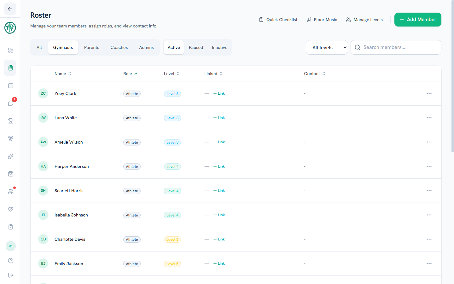Switch to the All tab

(39, 47)
